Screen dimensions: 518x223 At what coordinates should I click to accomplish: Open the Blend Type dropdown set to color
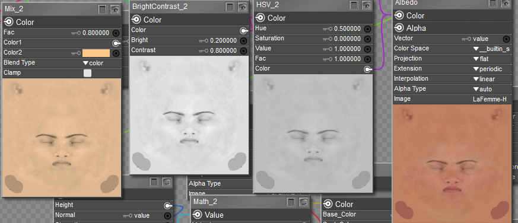93,63
